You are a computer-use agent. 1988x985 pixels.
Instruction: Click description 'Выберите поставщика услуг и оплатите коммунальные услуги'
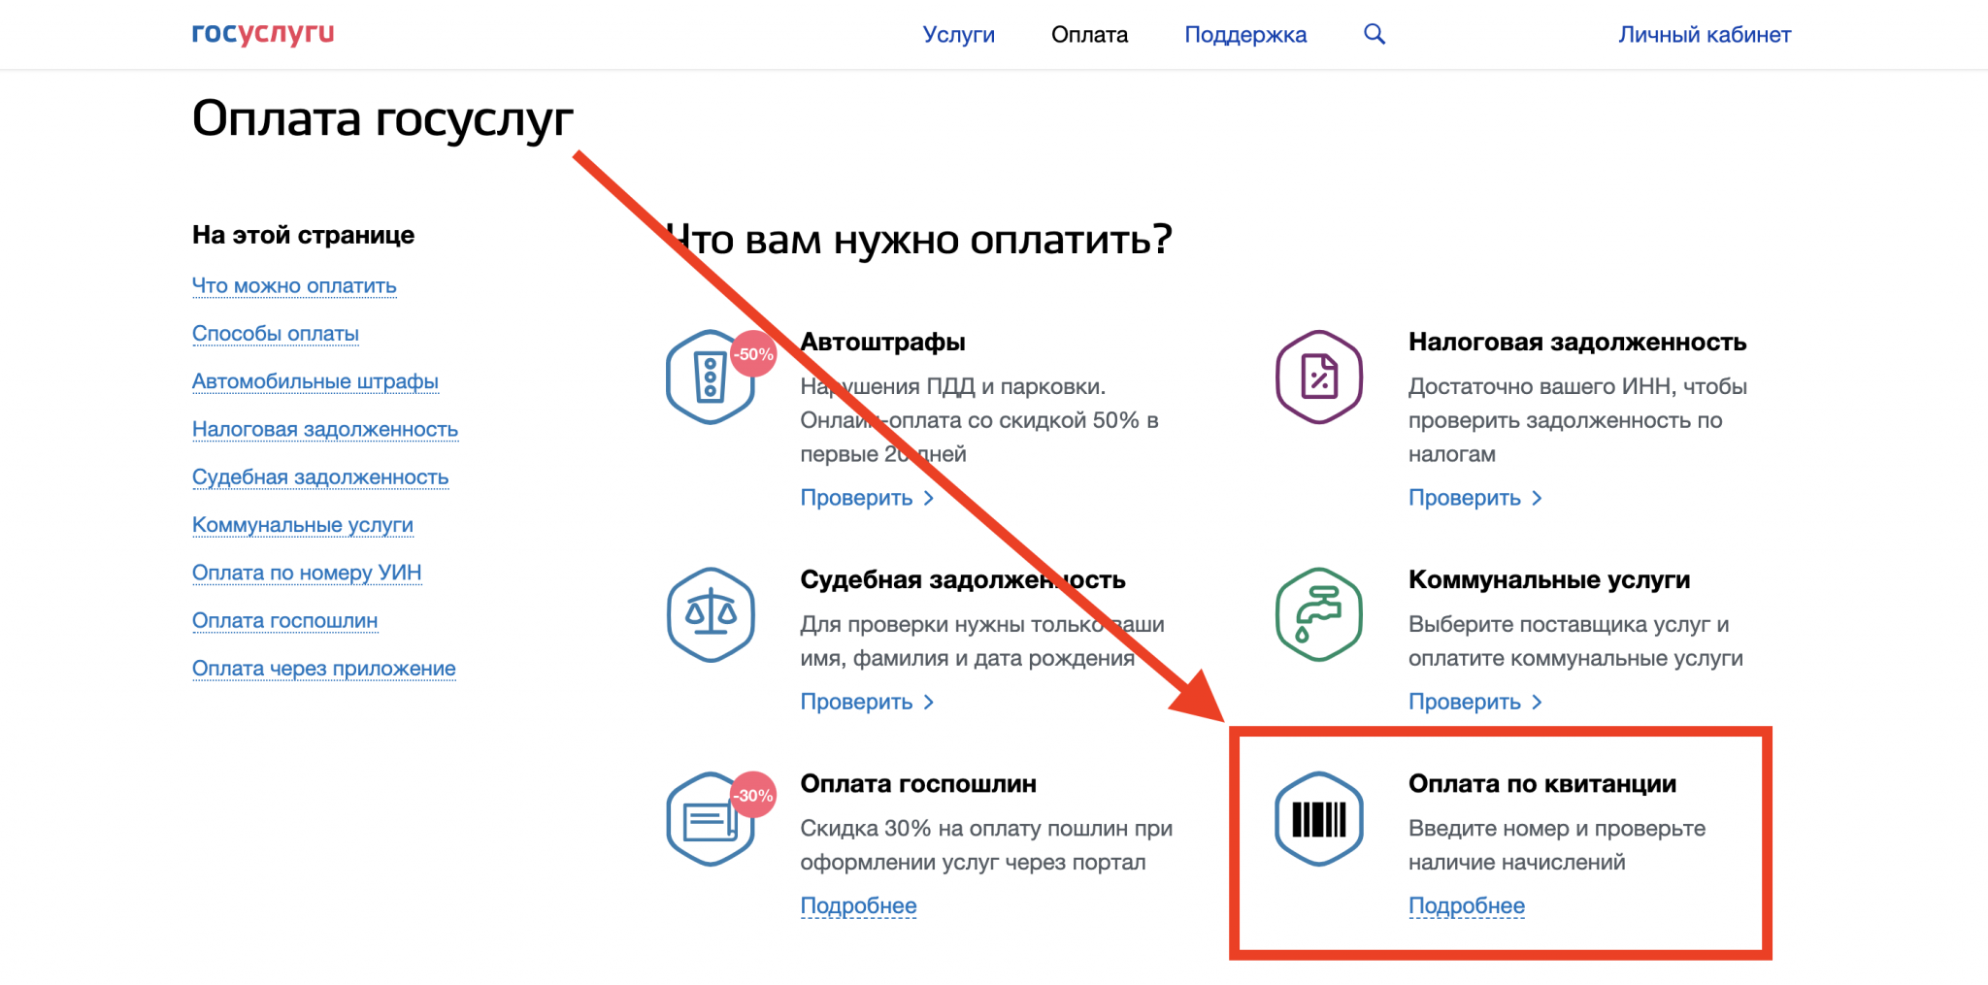[1575, 641]
